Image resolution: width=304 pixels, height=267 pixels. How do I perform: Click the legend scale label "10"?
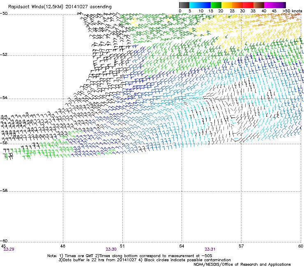(x=201, y=11)
